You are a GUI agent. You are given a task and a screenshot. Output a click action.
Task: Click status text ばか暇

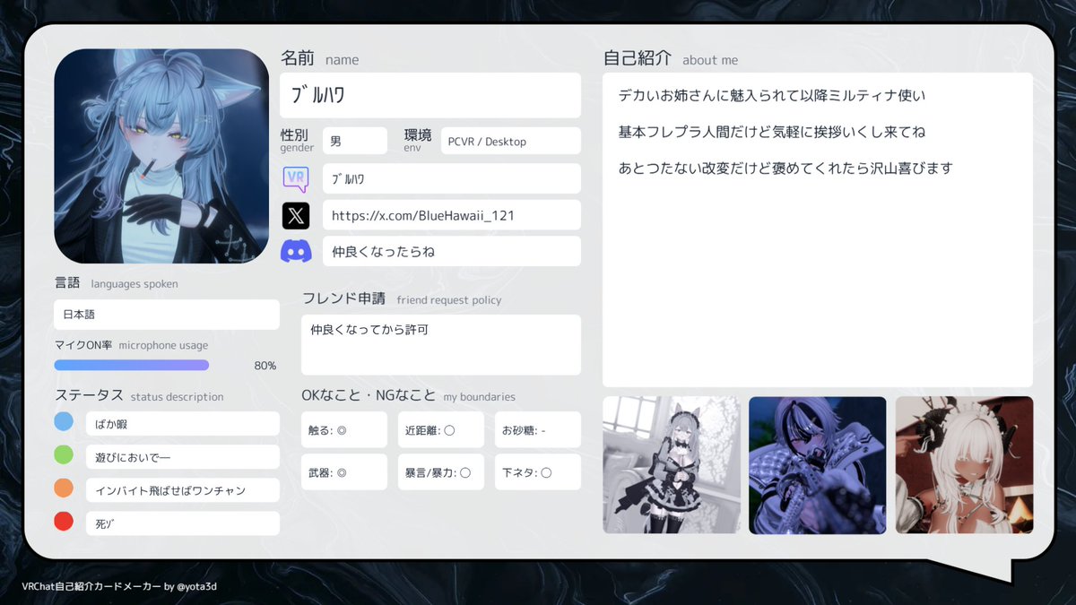[183, 423]
